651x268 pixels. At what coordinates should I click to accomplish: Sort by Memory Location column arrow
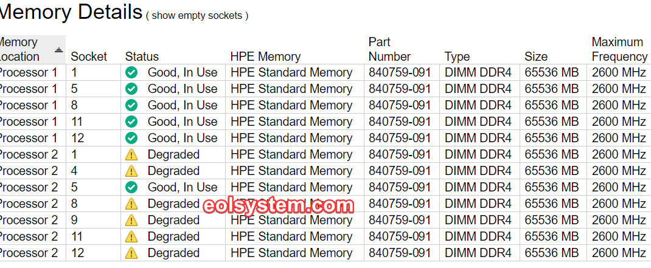(x=59, y=50)
